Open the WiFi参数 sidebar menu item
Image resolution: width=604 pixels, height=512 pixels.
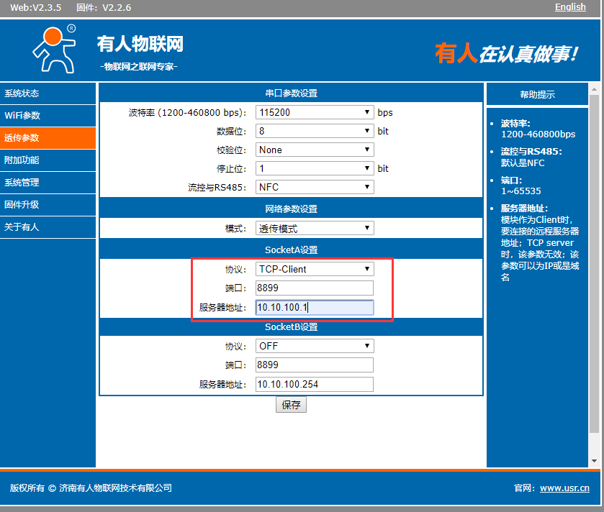pos(22,116)
